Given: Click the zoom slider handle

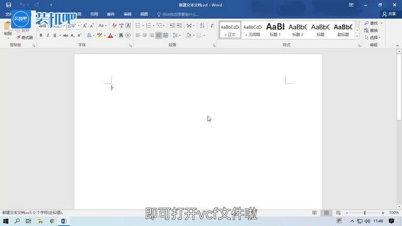Looking at the screenshot, I should coord(364,213).
